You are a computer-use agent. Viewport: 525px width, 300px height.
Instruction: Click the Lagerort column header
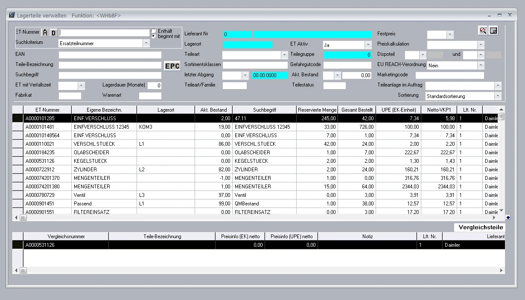point(166,110)
